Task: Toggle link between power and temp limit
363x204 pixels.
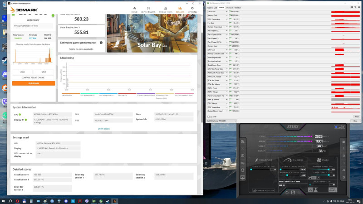Action: tap(310, 178)
